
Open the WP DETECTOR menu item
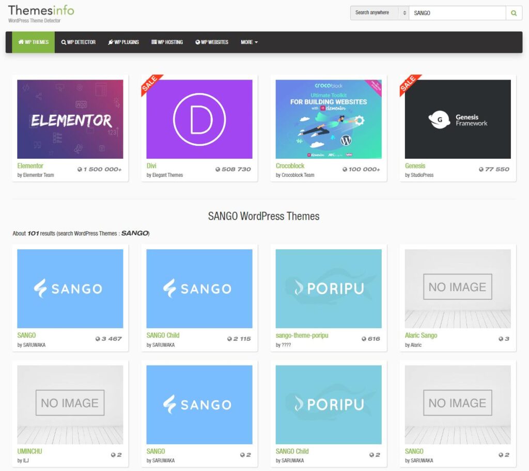coord(79,42)
